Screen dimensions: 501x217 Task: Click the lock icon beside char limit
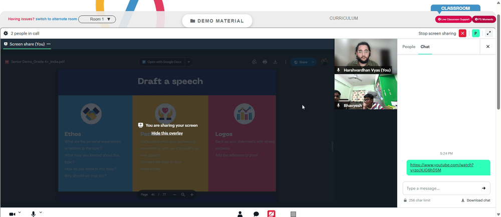click(x=405, y=200)
